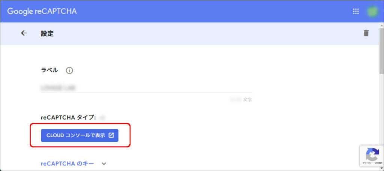Open the Google apps grid launcher
The height and width of the screenshot is (171, 384).
[x=355, y=12]
